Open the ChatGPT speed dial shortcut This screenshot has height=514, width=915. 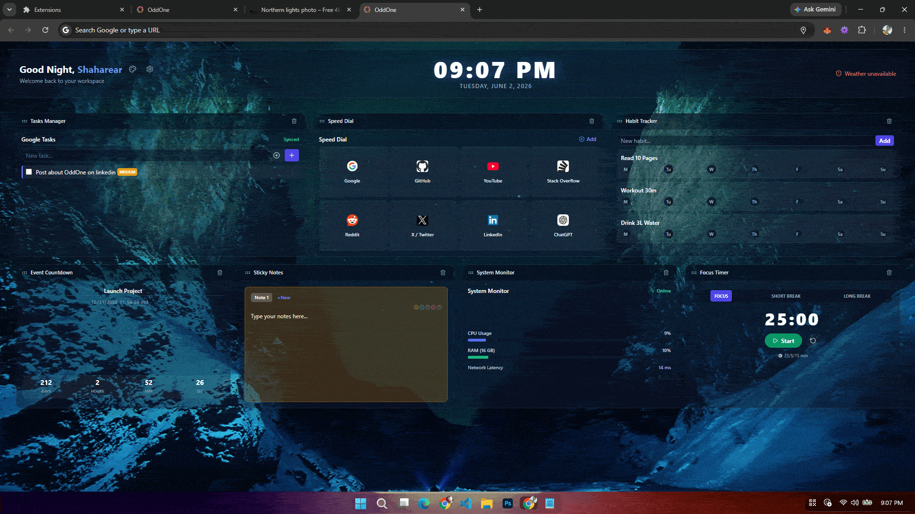(563, 225)
